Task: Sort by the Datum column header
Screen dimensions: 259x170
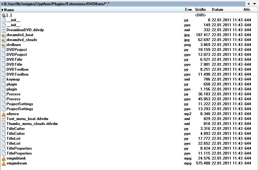Action: [x=227, y=10]
